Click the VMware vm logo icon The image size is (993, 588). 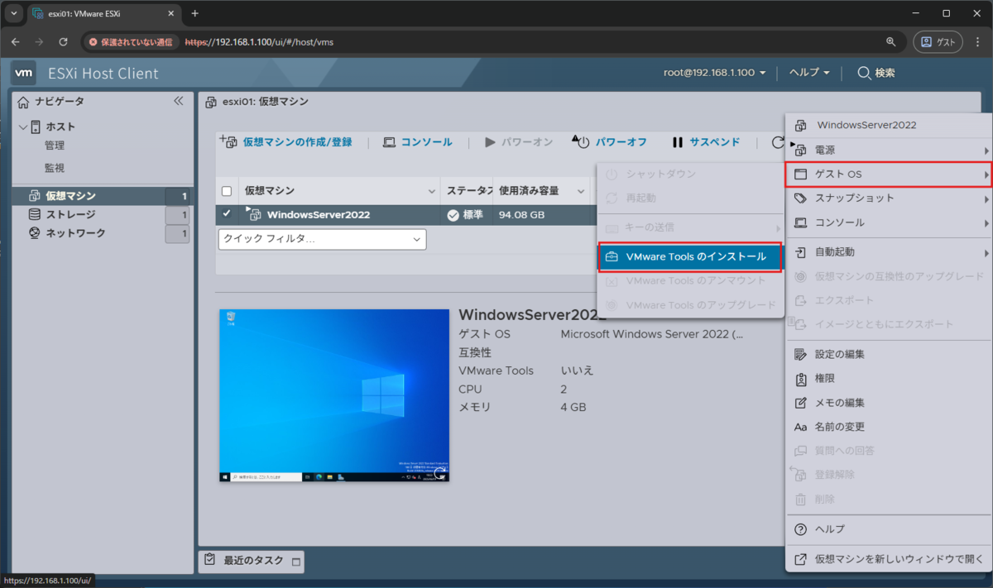click(24, 73)
